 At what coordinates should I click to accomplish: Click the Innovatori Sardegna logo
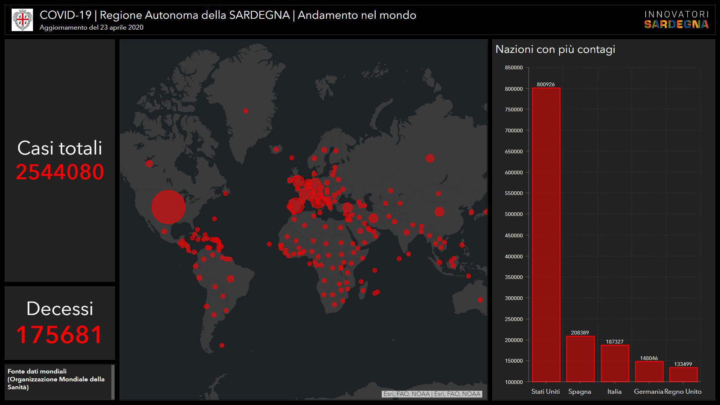pos(676,20)
